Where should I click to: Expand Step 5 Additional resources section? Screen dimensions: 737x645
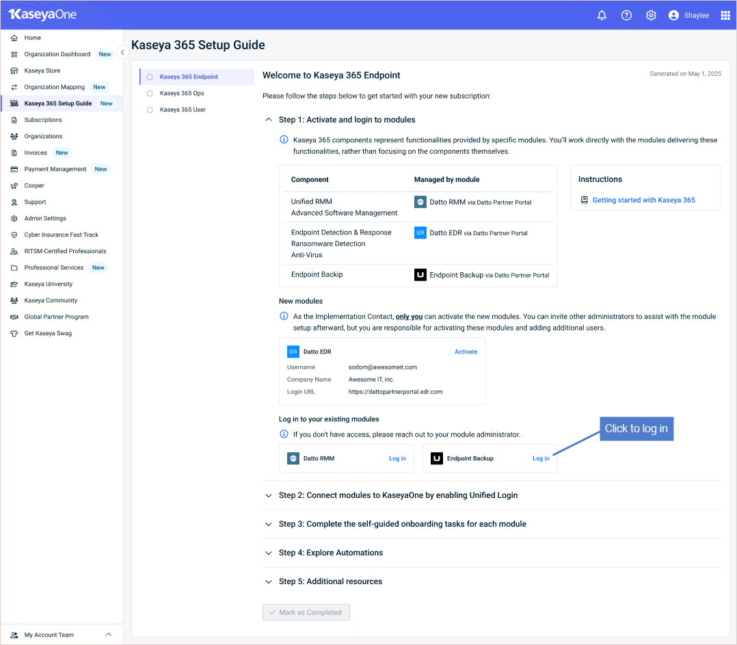[x=269, y=581]
